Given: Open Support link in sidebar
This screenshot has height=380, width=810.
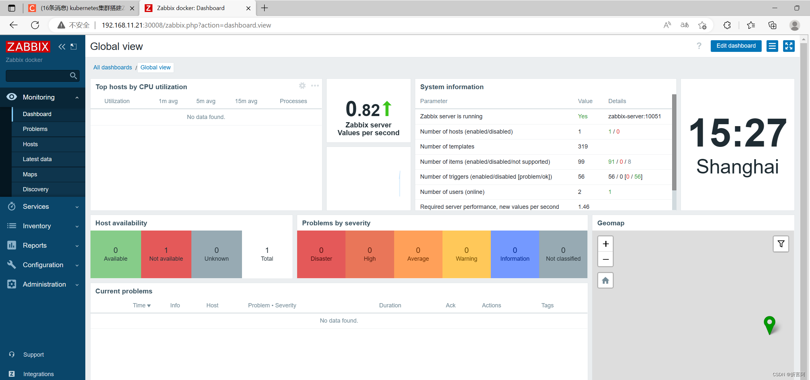Looking at the screenshot, I should 33,355.
